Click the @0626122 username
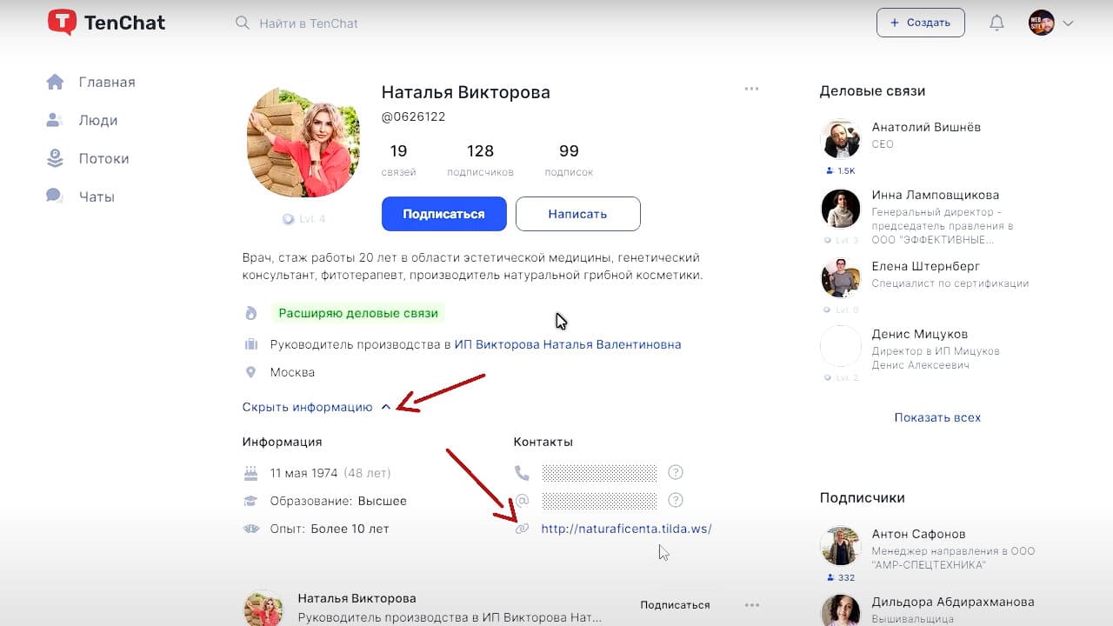Screen dimensions: 1113x626 413,117
